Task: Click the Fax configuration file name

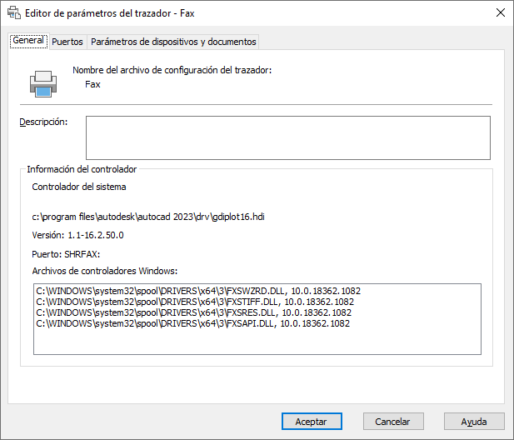Action: tap(92, 84)
